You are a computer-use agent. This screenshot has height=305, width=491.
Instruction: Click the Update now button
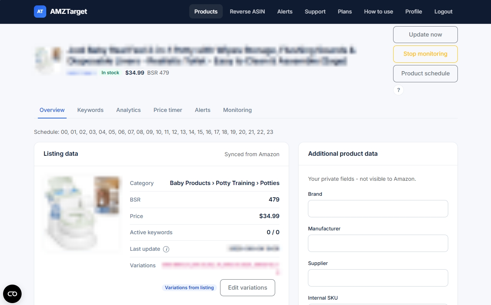point(425,35)
